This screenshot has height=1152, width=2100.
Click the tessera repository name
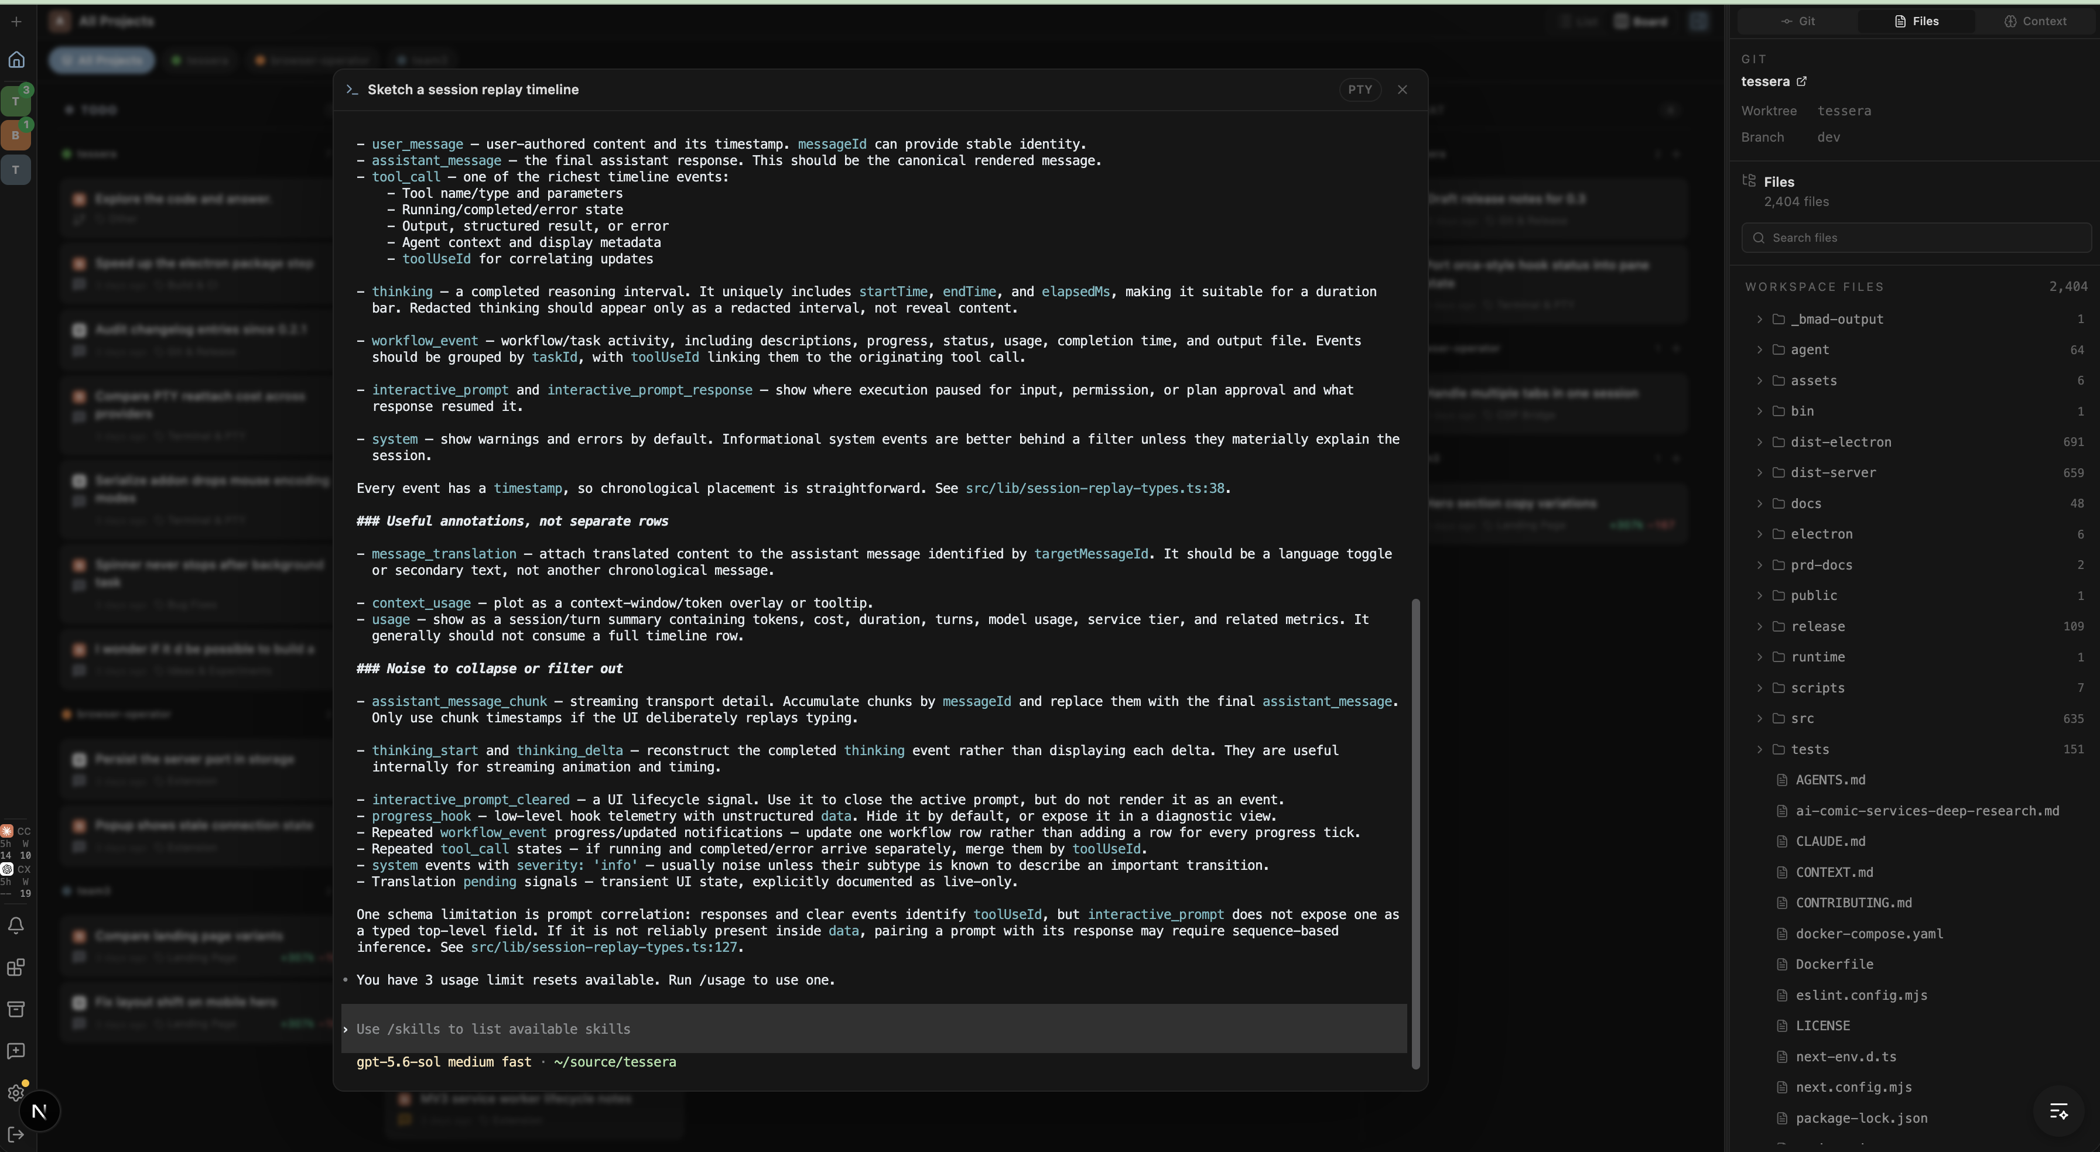tap(1765, 81)
